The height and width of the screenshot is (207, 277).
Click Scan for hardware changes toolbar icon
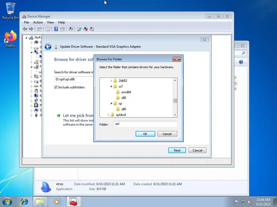(x=71, y=29)
